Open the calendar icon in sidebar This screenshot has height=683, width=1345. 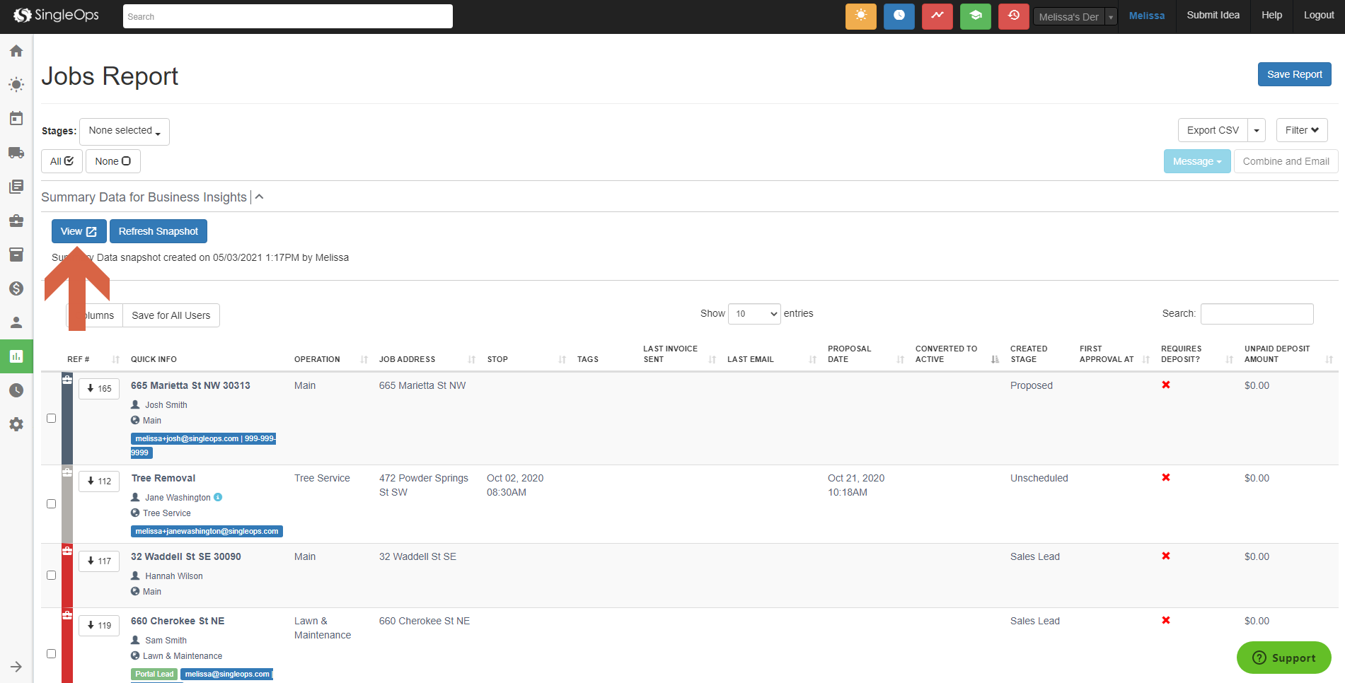coord(16,119)
